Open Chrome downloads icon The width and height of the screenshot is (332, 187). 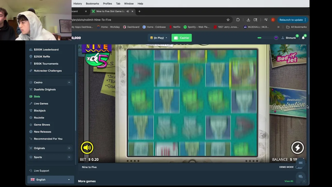[x=248, y=20]
